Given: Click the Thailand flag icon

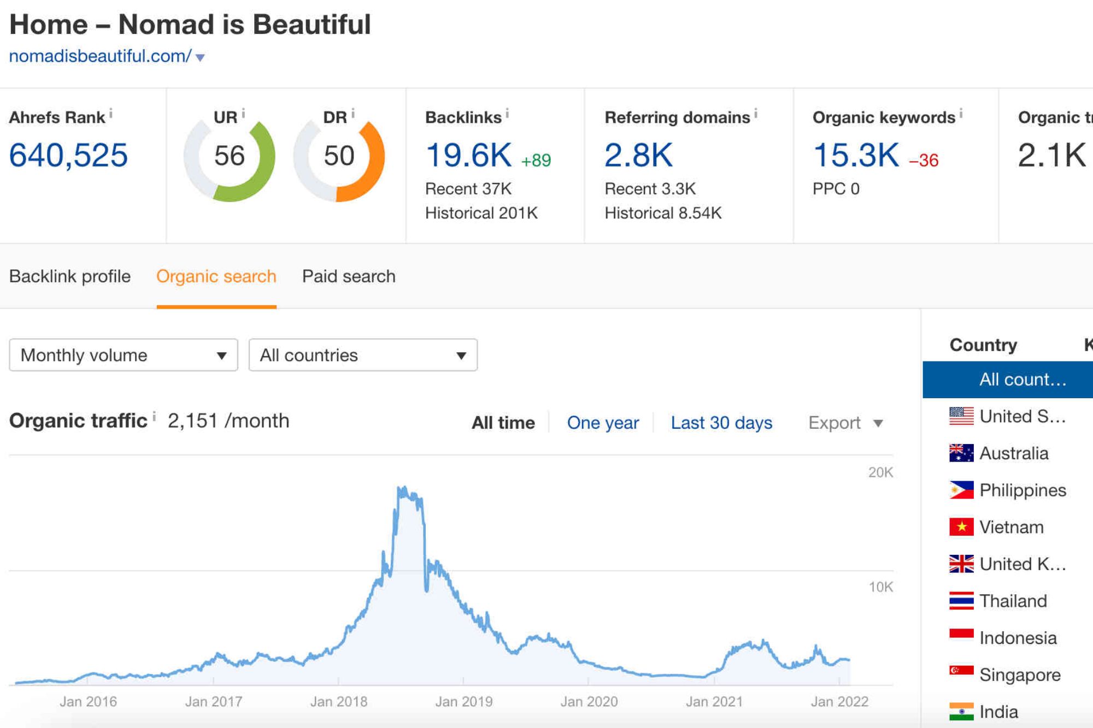Looking at the screenshot, I should coord(961,601).
